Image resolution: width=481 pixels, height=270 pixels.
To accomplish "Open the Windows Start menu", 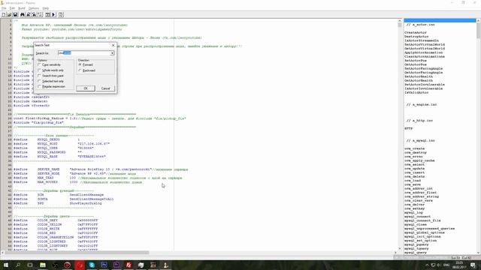I will pyautogui.click(x=6, y=265).
